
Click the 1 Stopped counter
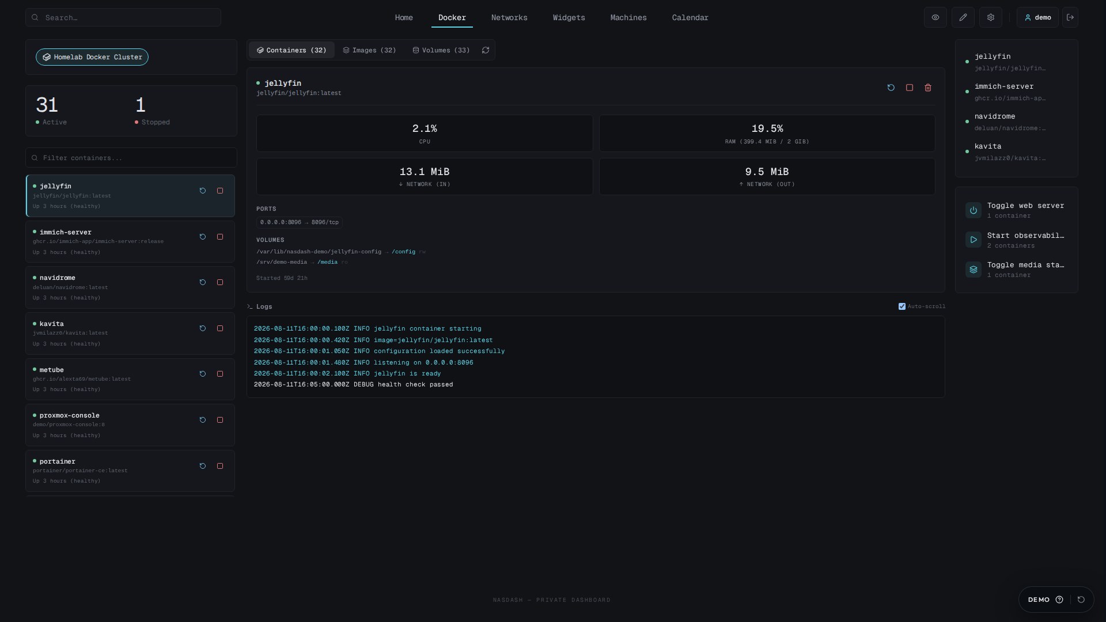coord(152,111)
